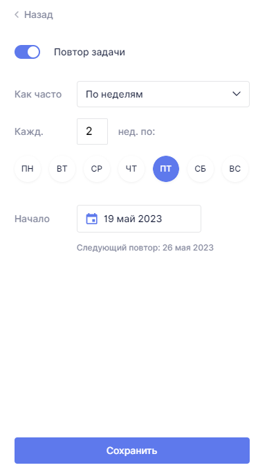
Task: Focus the weeks interval field showing 2
Action: (x=93, y=131)
